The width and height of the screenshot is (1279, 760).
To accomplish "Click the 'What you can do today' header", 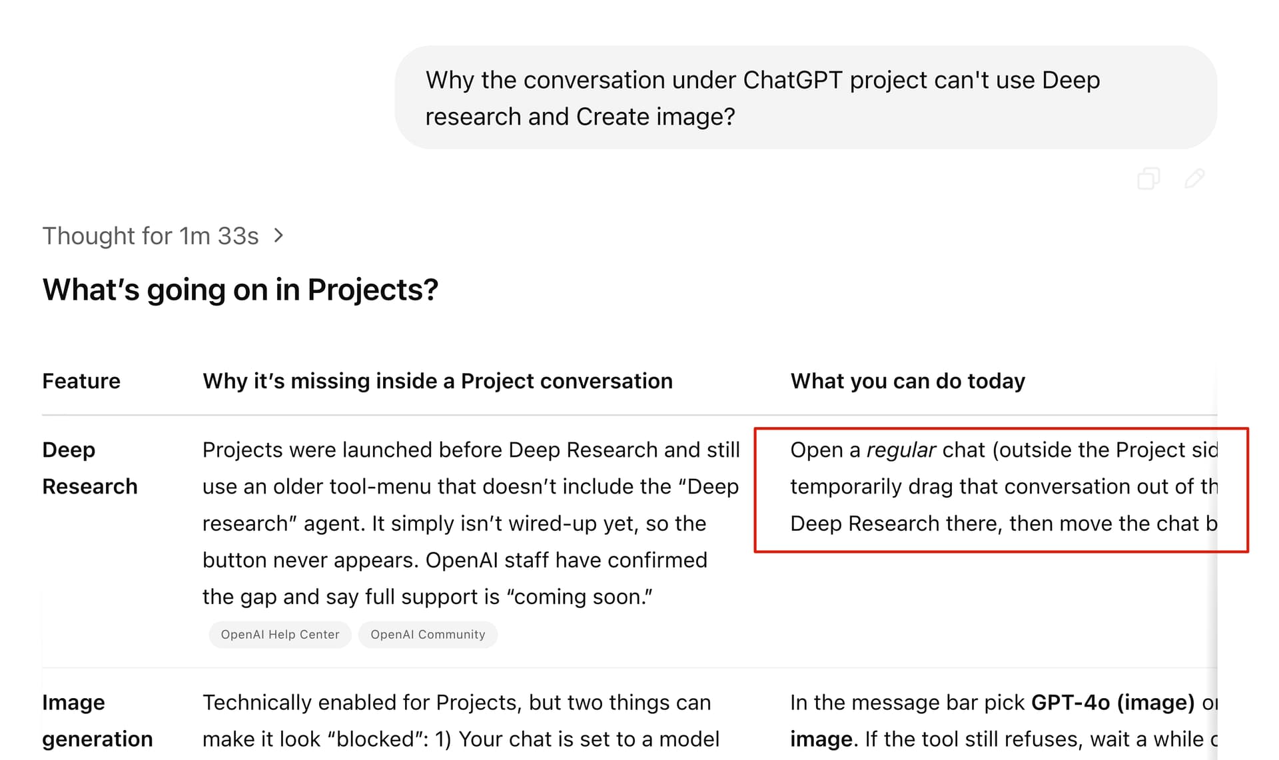I will point(907,381).
